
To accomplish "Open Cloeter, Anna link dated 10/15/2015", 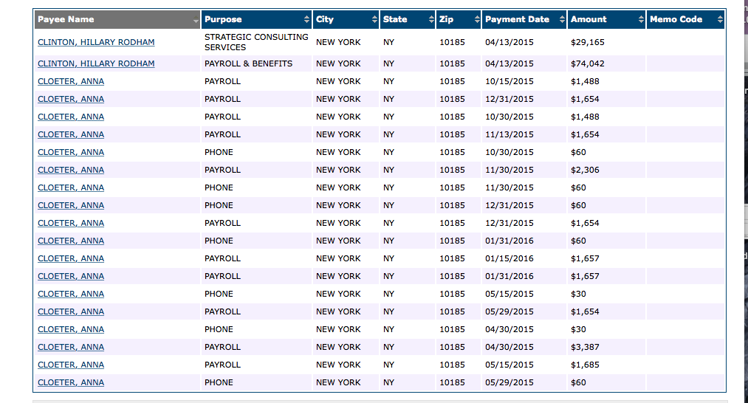I will pos(71,81).
